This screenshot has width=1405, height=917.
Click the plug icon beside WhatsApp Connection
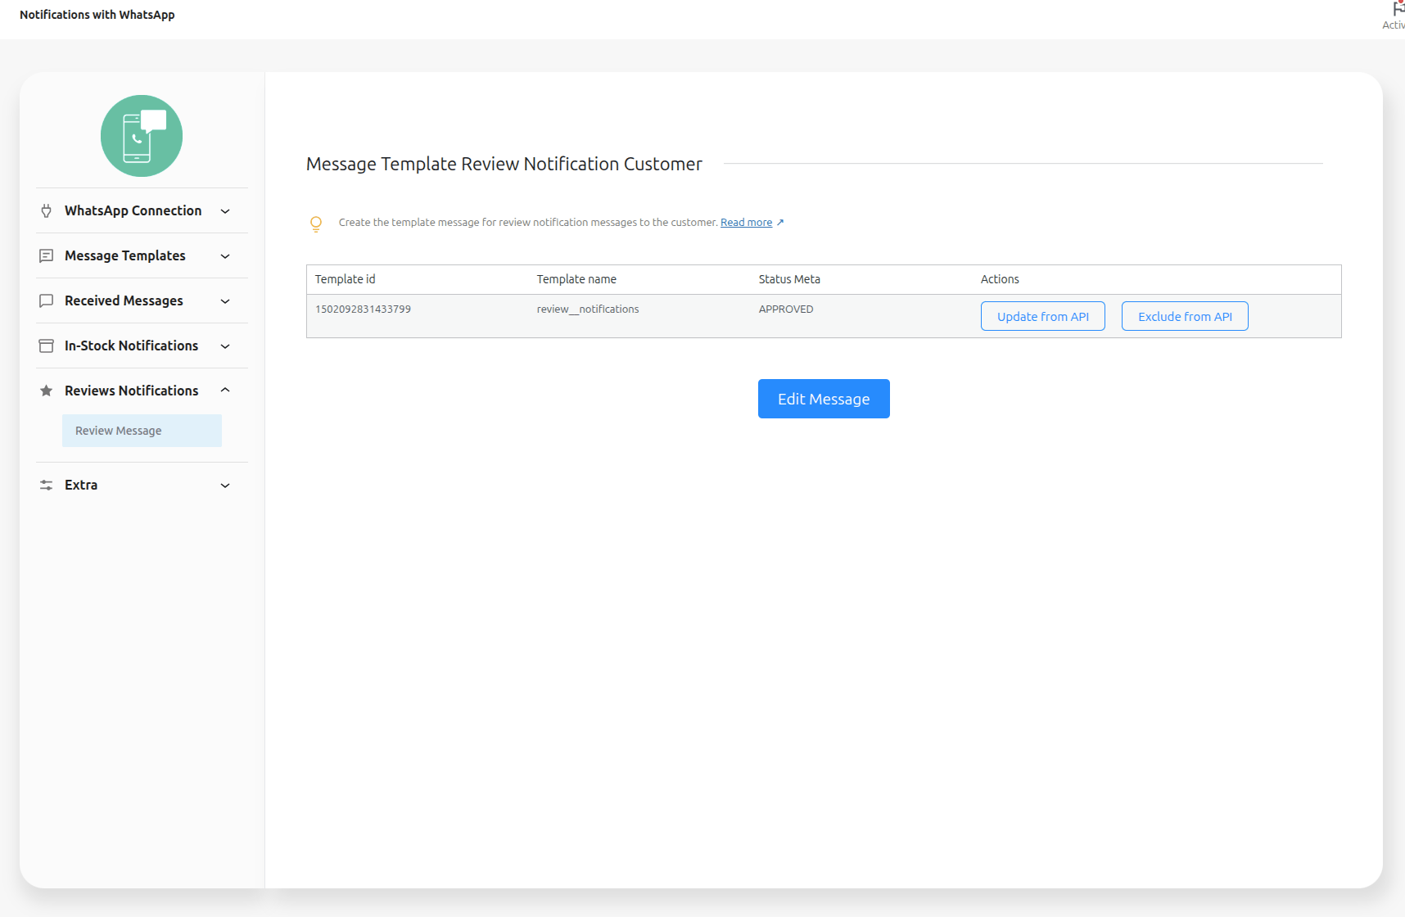point(47,211)
